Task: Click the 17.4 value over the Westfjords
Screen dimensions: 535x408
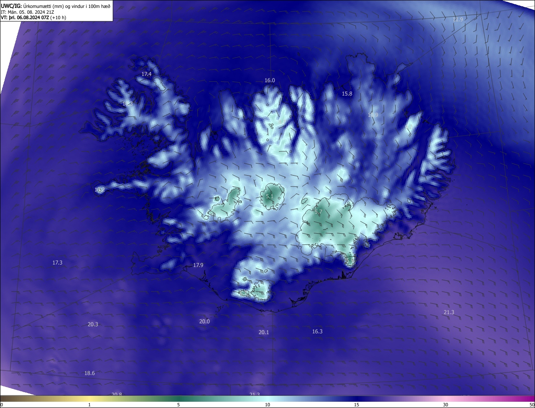Action: pos(146,74)
